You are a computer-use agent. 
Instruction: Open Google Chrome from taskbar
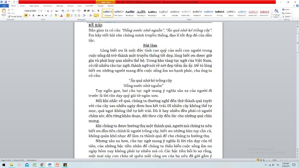click(42, 165)
